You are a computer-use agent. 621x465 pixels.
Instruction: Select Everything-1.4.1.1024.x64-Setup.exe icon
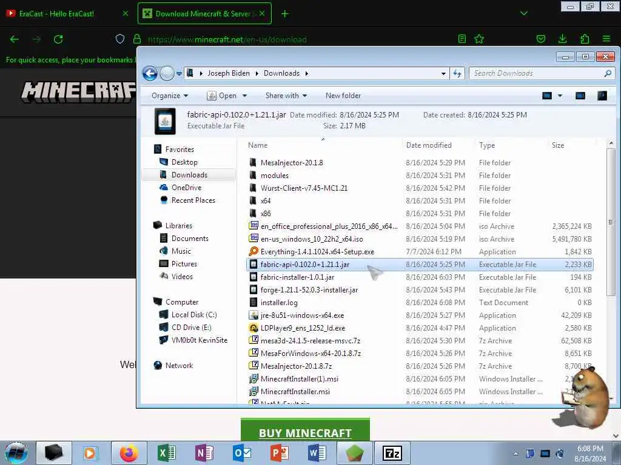pyautogui.click(x=253, y=251)
